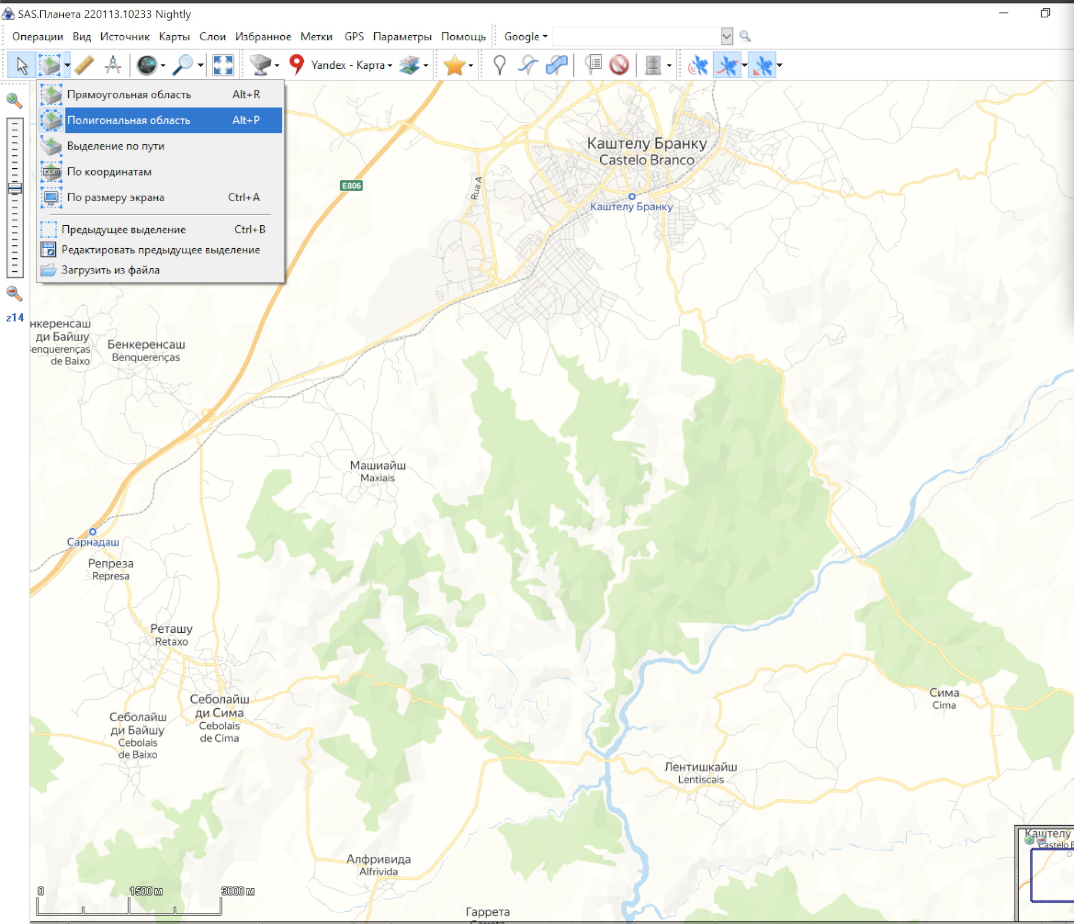
Task: Choose Предыдущее выделение menu entry
Action: pos(161,229)
